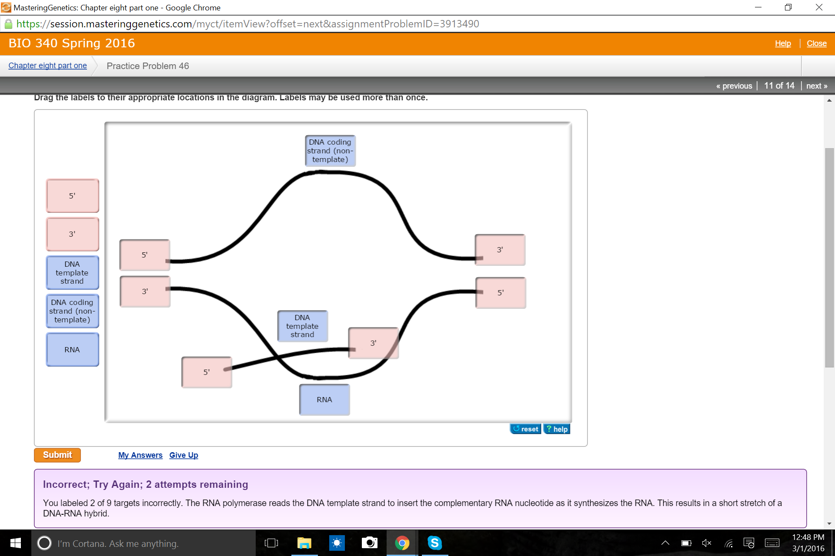Click the 'Practice Problem 46' title
Viewport: 835px width, 556px height.
[148, 66]
